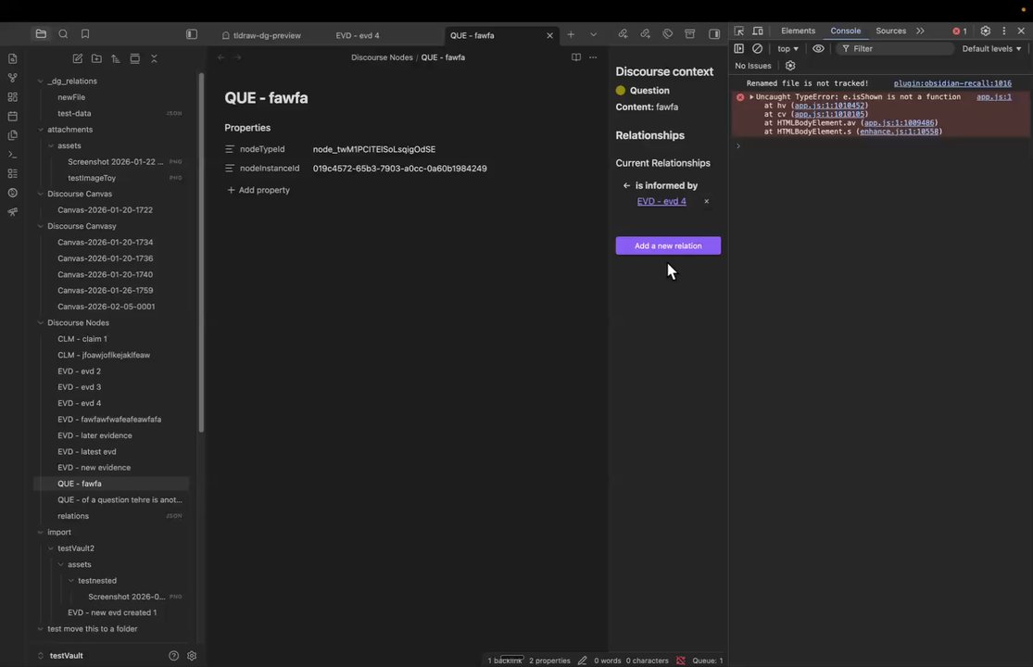This screenshot has height=667, width=1033.
Task: Open the file explorer folder icon
Action: 41,34
